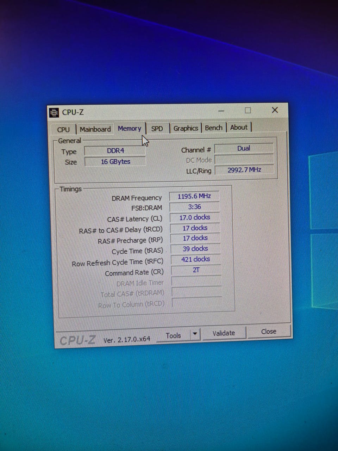Go to the SPD tab

157,129
